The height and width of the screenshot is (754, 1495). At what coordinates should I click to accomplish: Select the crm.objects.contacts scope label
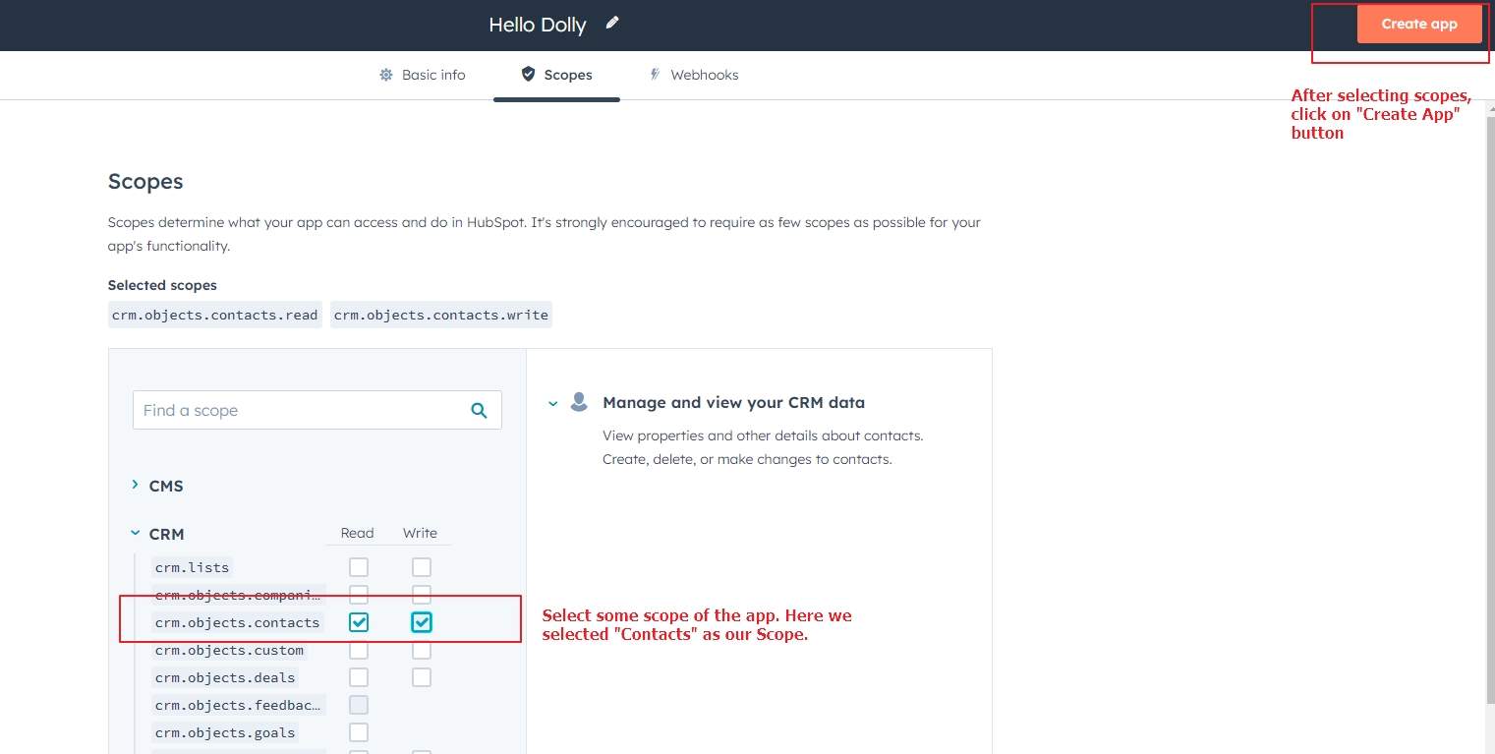pyautogui.click(x=238, y=622)
